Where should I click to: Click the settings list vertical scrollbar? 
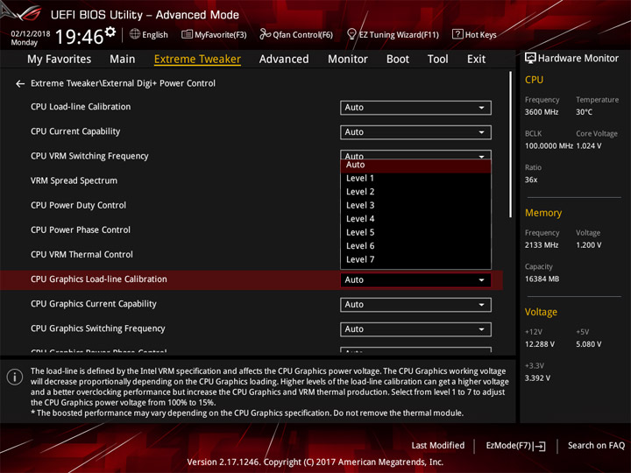510,145
